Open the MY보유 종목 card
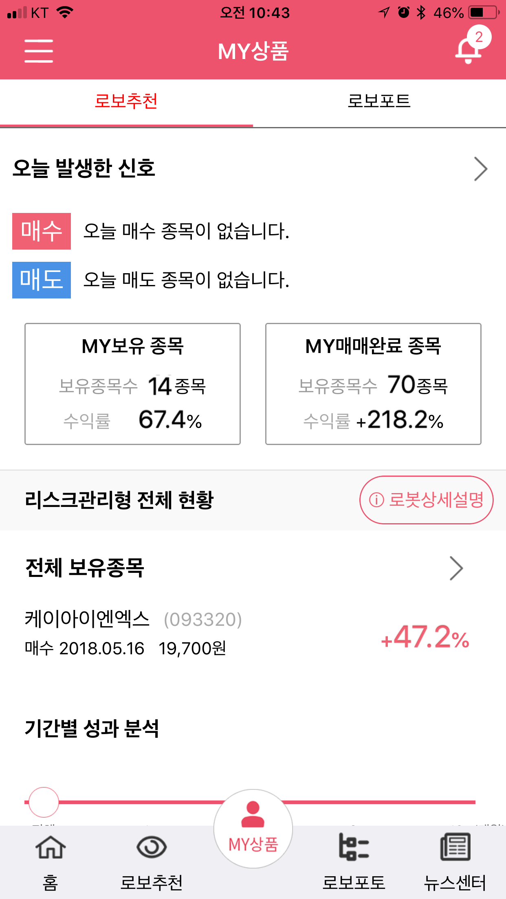The width and height of the screenshot is (506, 899). click(132, 384)
